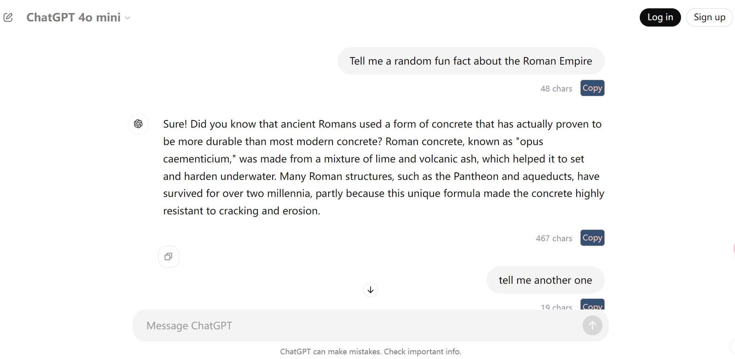
Task: Click the chevron next to the model name
Action: tap(127, 18)
